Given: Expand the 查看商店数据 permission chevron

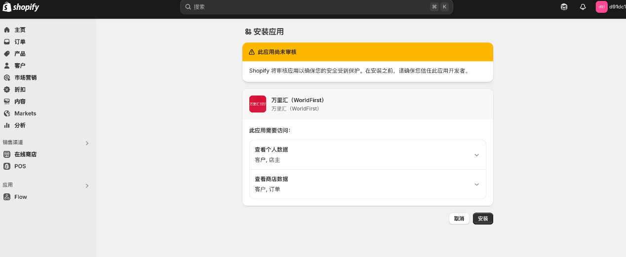Looking at the screenshot, I should 476,184.
